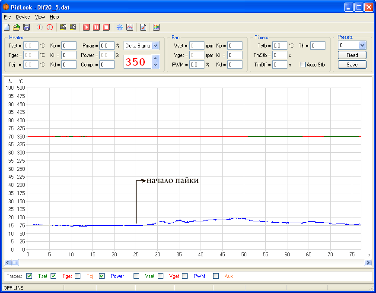376x293 pixels.
Task: Toggle the Power trace checkbox
Action: click(102, 276)
